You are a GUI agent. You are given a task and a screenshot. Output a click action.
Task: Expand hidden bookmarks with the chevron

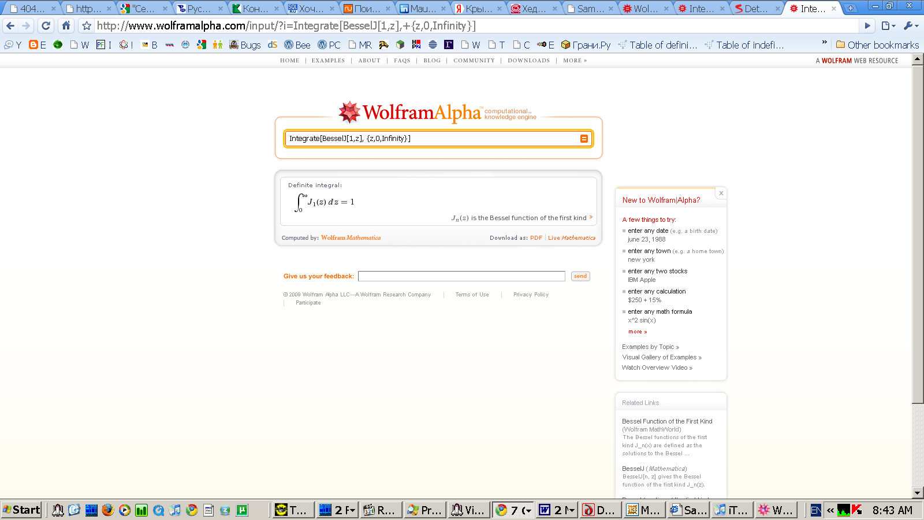click(824, 43)
